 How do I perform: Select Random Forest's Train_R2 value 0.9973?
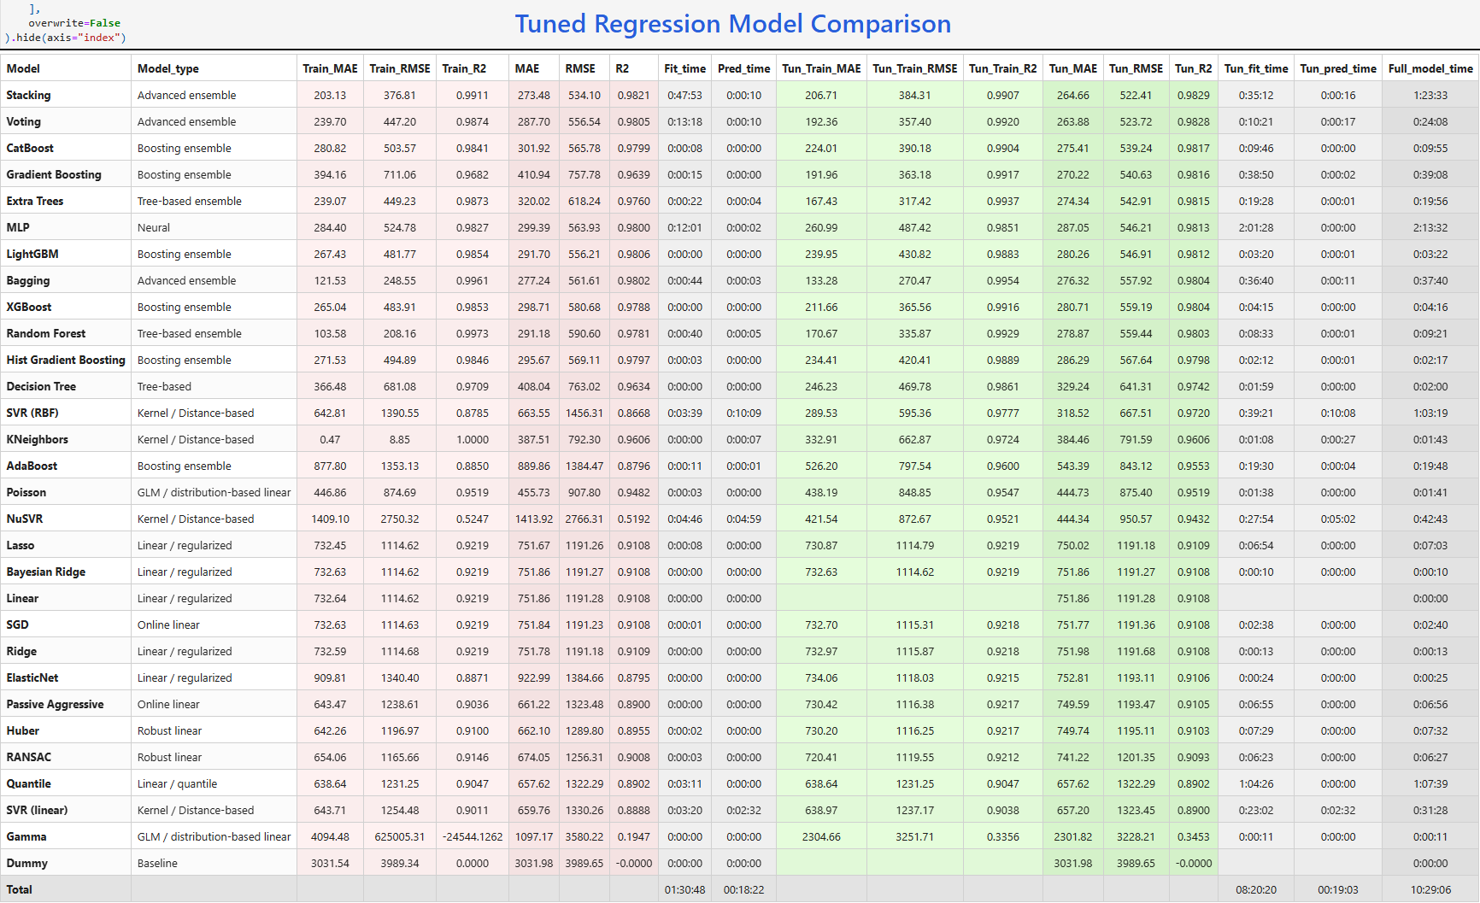coord(473,333)
